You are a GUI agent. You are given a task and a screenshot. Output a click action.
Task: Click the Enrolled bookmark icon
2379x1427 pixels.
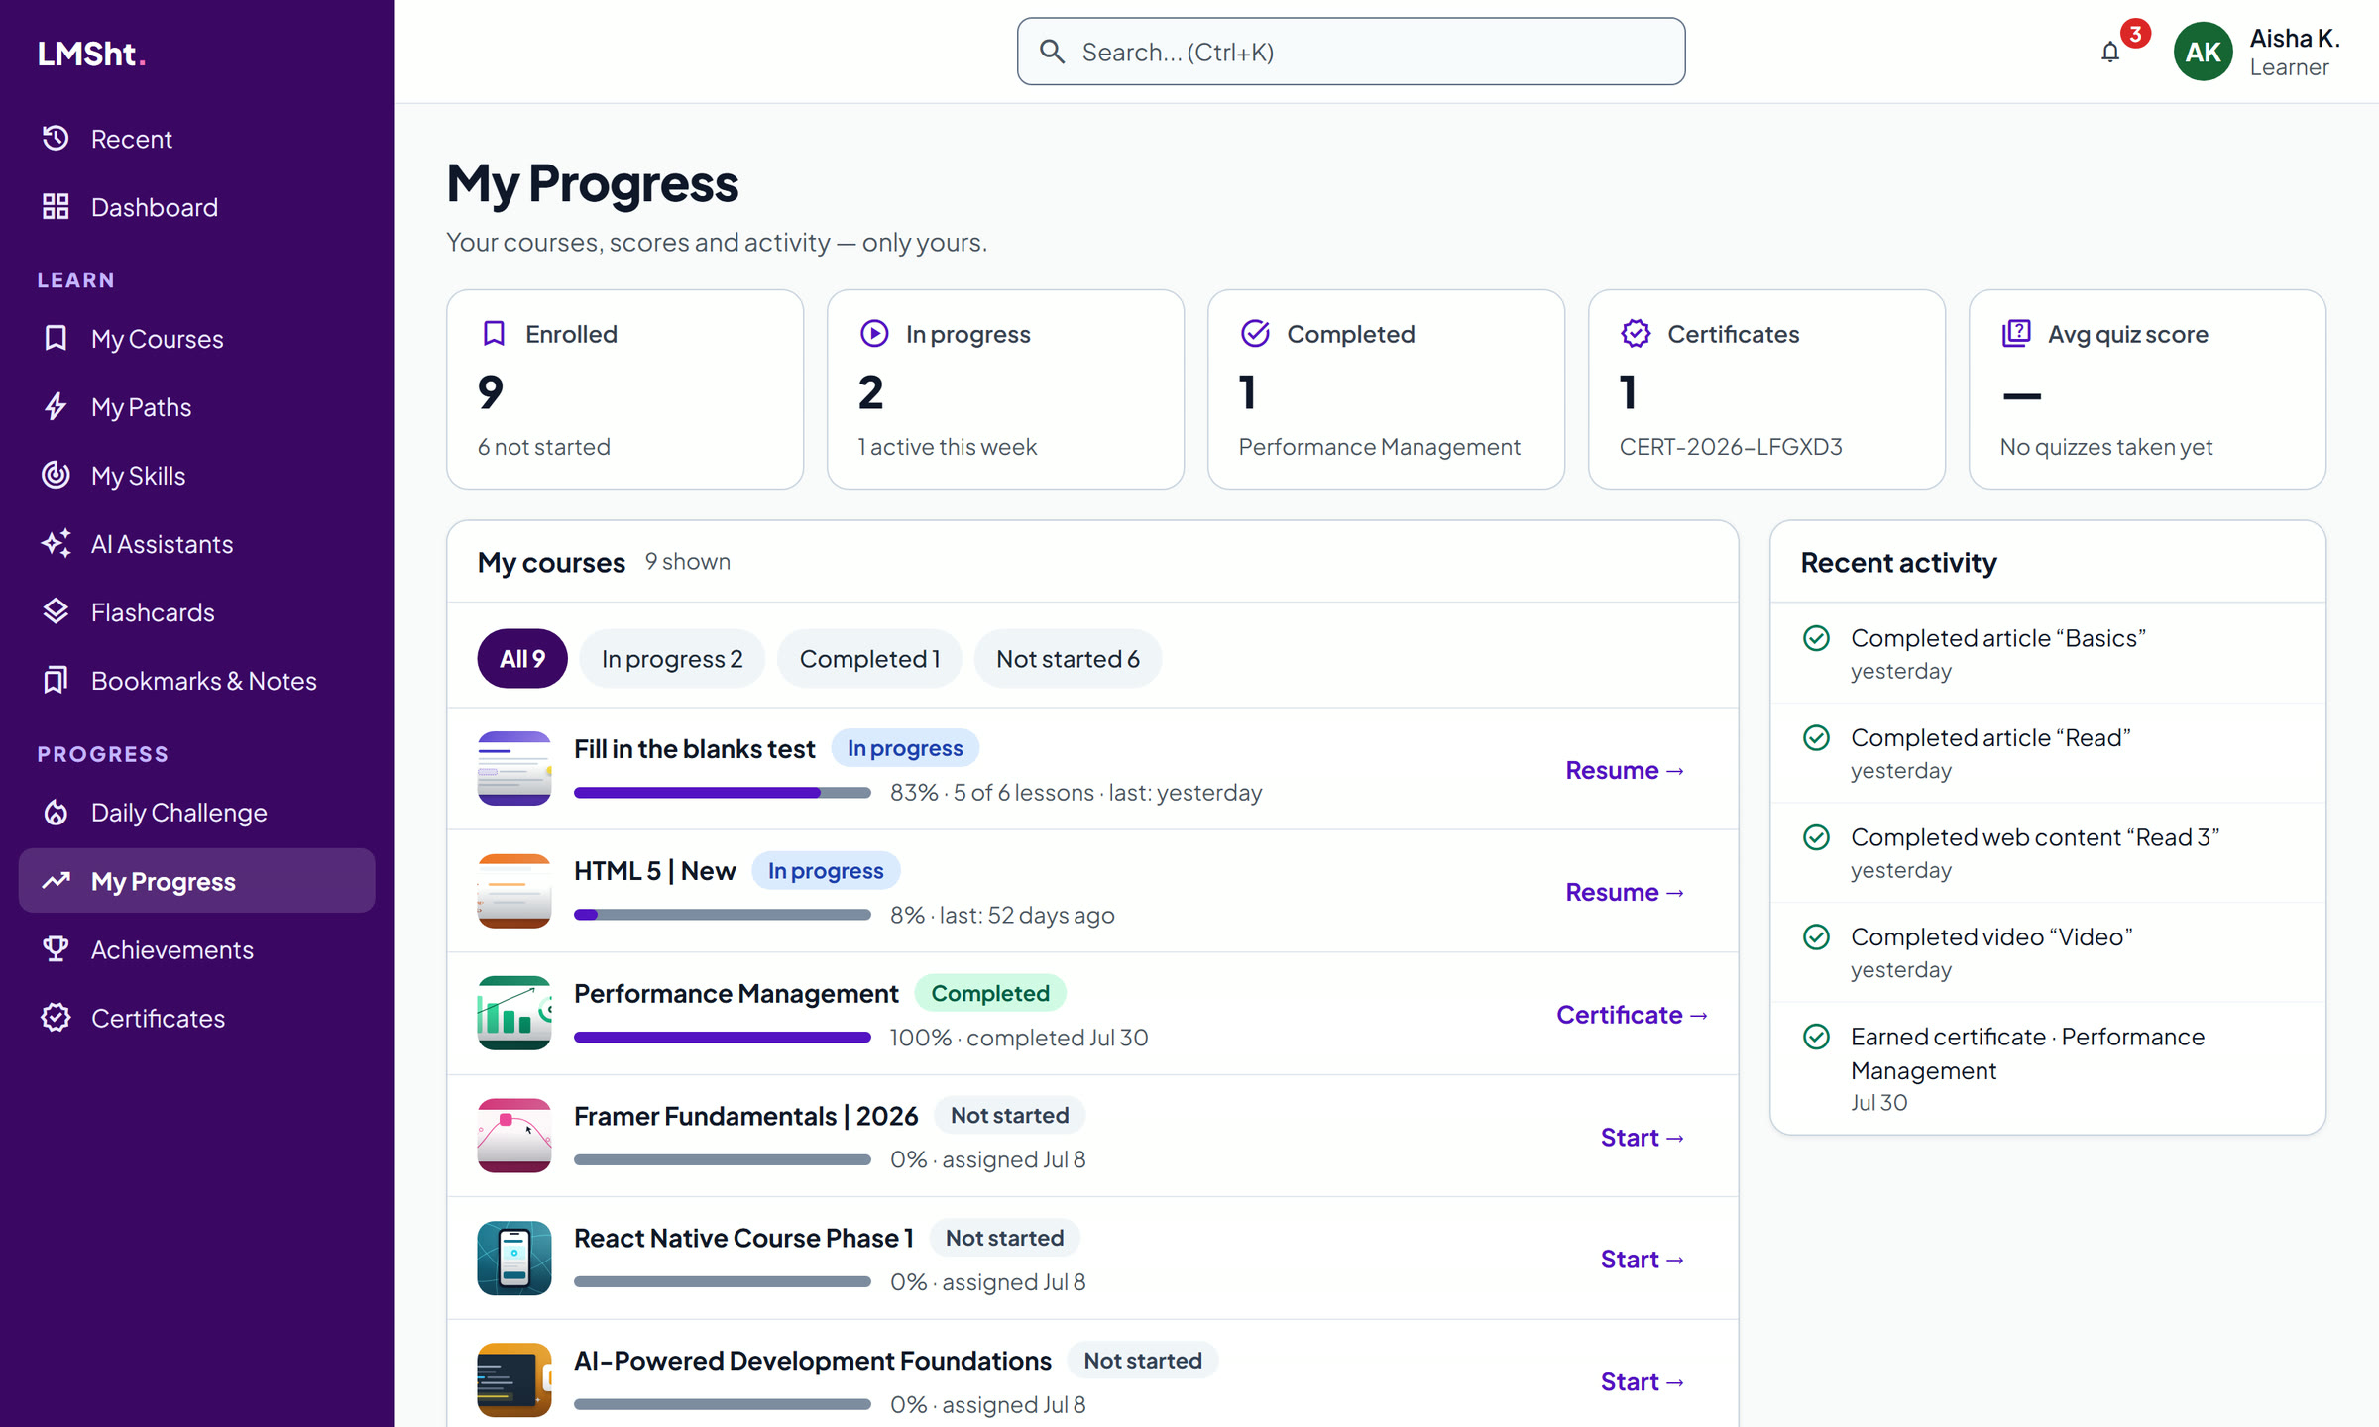(493, 334)
